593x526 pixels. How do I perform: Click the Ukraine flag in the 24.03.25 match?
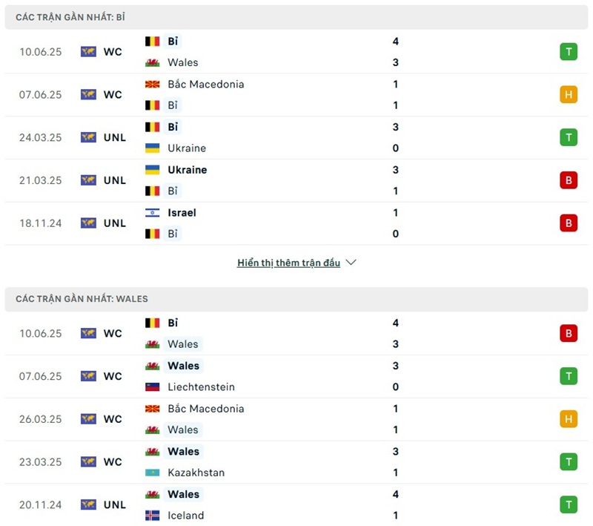point(153,148)
